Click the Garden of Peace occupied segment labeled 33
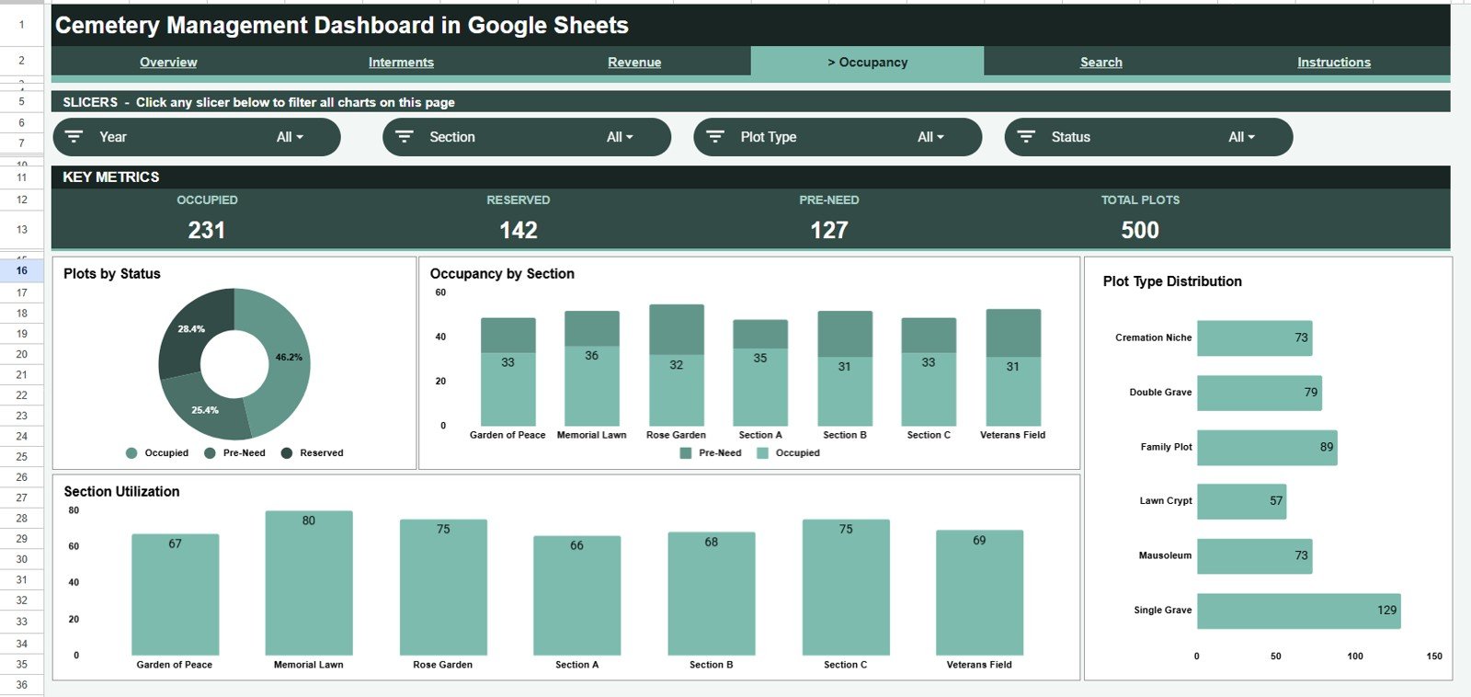This screenshot has width=1471, height=697. 507,390
